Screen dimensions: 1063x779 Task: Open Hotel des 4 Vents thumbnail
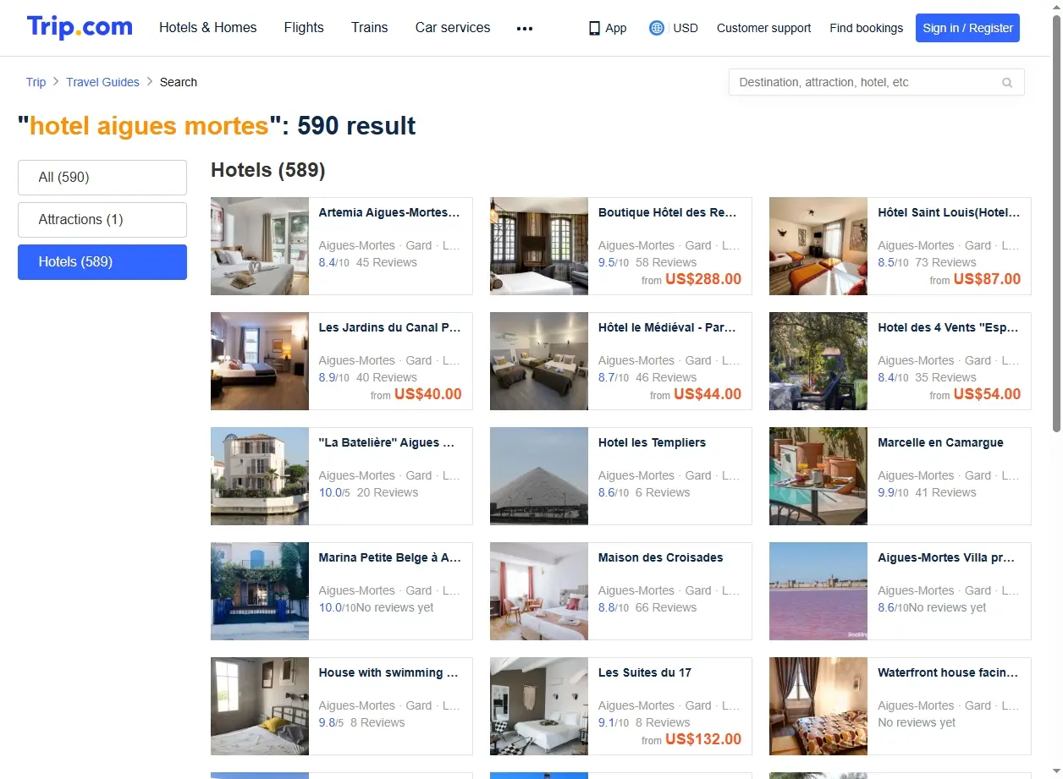pyautogui.click(x=818, y=361)
